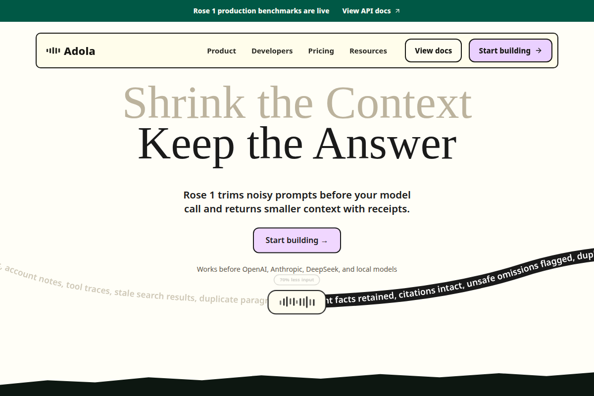The image size is (594, 396).
Task: Click hero Start building button below description
Action: coord(297,240)
